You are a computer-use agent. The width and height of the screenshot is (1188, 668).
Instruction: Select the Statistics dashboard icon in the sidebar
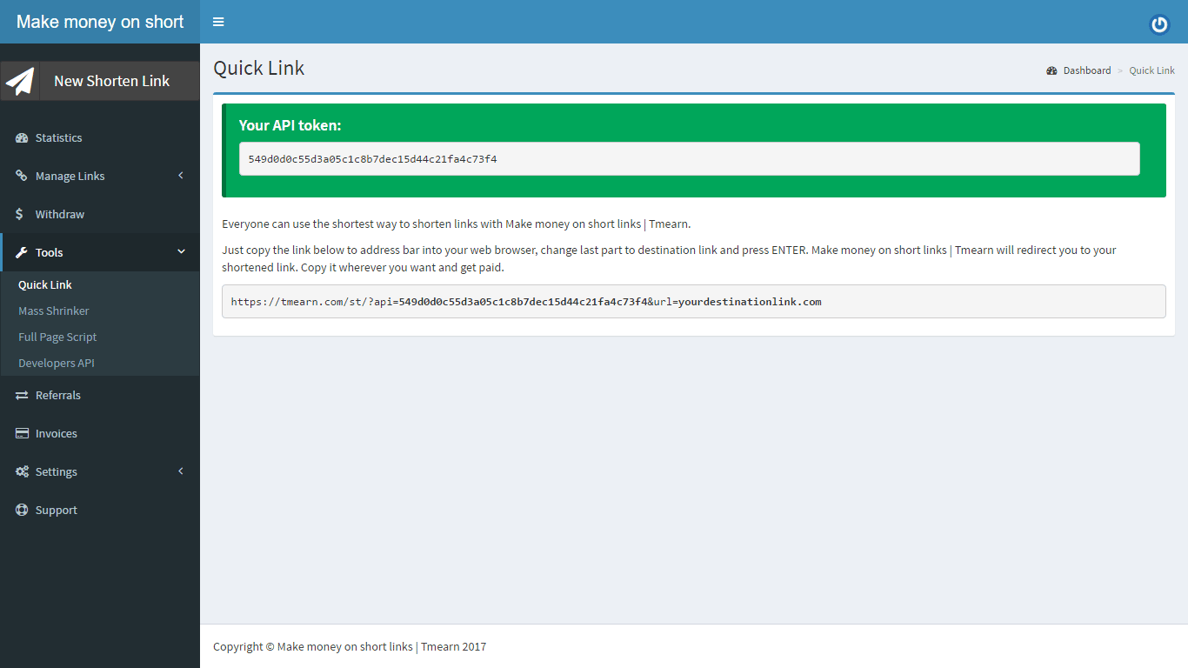(x=21, y=137)
